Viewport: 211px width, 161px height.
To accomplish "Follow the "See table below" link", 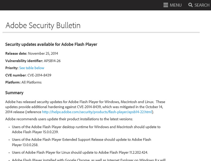I will [32, 68].
